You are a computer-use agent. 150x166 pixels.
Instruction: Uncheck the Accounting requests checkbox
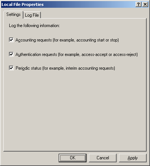click(x=11, y=40)
